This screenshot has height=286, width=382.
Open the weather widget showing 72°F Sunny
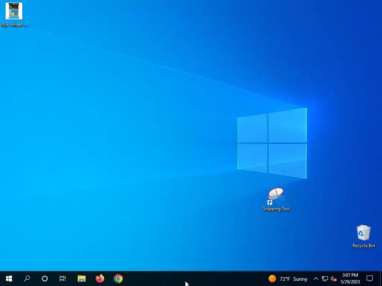click(x=288, y=279)
